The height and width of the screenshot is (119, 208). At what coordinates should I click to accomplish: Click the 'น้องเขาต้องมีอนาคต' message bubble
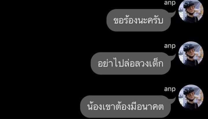[125, 107]
